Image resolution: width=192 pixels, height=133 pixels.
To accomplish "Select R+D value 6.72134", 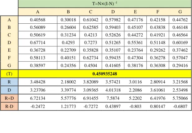I will [38, 98].
